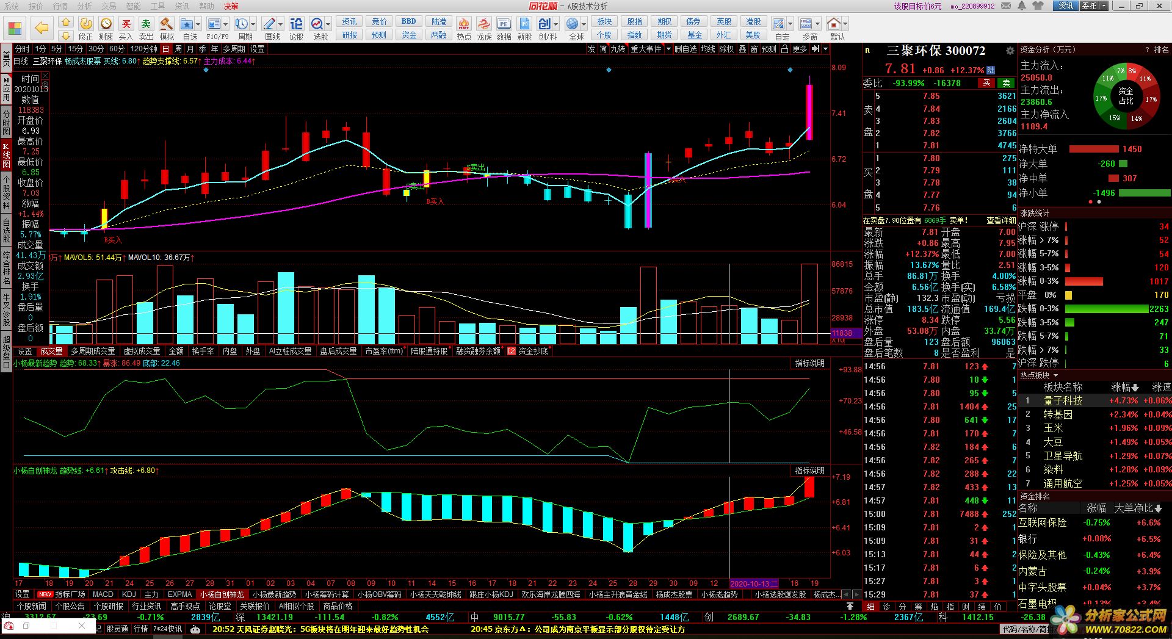Switch to the 周 weekly period tab
This screenshot has width=1172, height=639.
[x=178, y=49]
